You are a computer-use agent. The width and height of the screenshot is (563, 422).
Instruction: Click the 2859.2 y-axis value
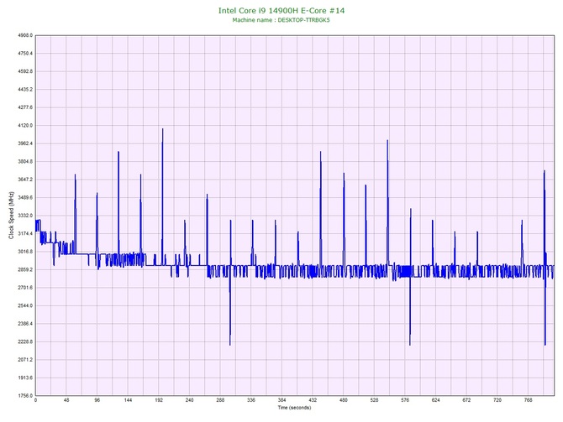click(x=25, y=269)
